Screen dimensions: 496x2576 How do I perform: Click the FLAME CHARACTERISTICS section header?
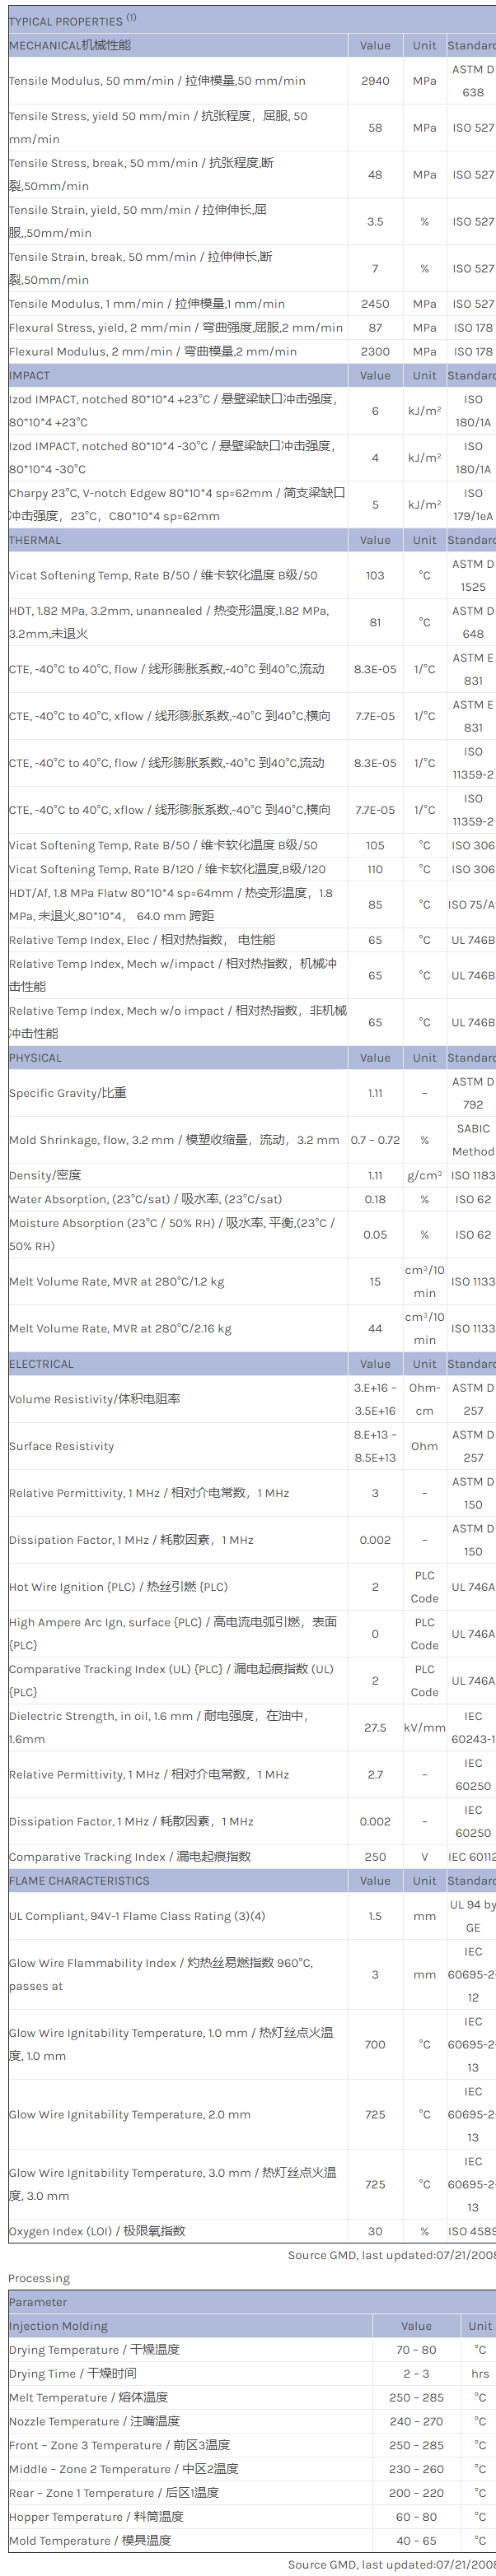click(x=79, y=1880)
